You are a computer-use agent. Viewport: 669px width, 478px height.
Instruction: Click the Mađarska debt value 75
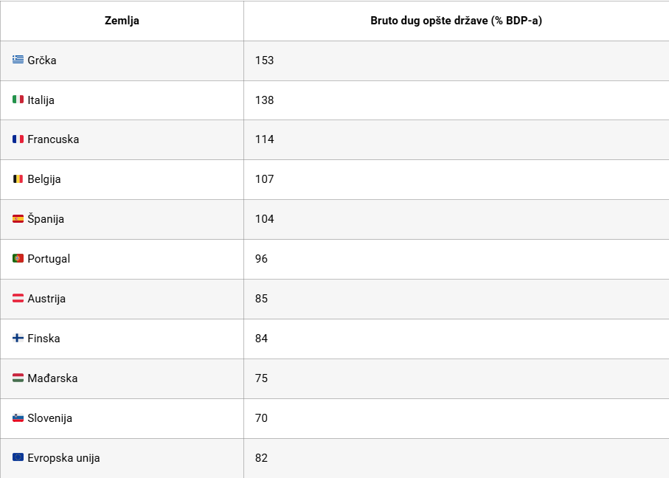pos(262,378)
